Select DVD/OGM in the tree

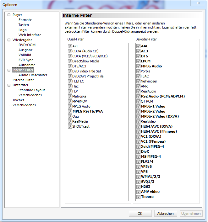click(x=27, y=45)
